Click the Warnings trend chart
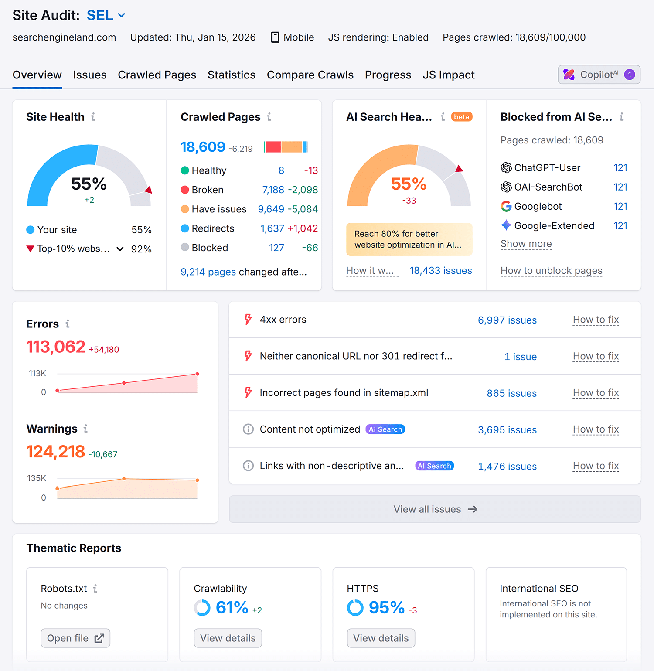 click(x=127, y=488)
